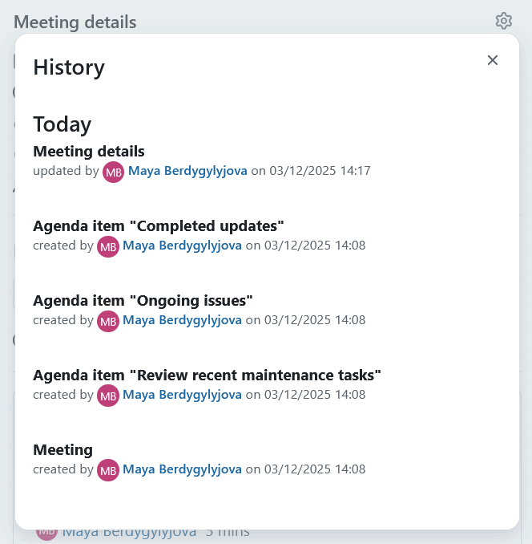Select Agenda item "Ongoing issues" entry title

click(143, 300)
